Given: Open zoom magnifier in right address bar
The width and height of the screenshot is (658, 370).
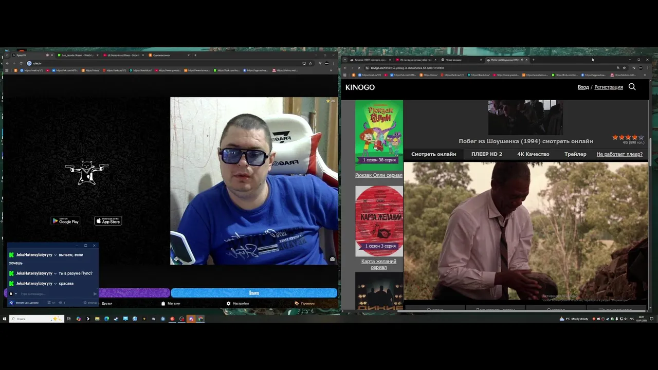Looking at the screenshot, I should coord(618,68).
